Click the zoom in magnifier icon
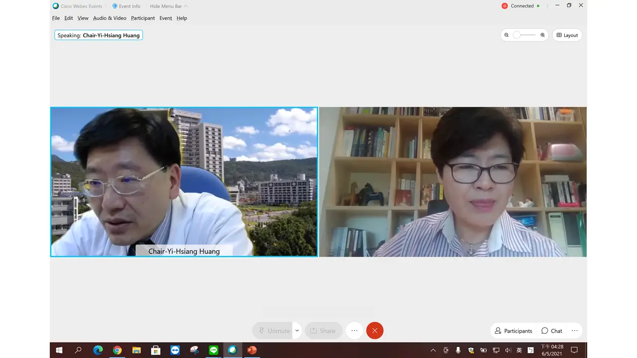637x358 pixels. pyautogui.click(x=542, y=35)
